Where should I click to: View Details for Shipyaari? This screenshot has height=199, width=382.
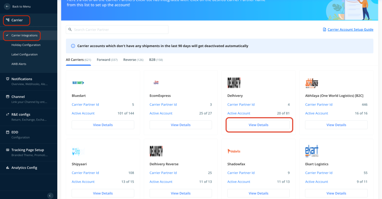[103, 193]
